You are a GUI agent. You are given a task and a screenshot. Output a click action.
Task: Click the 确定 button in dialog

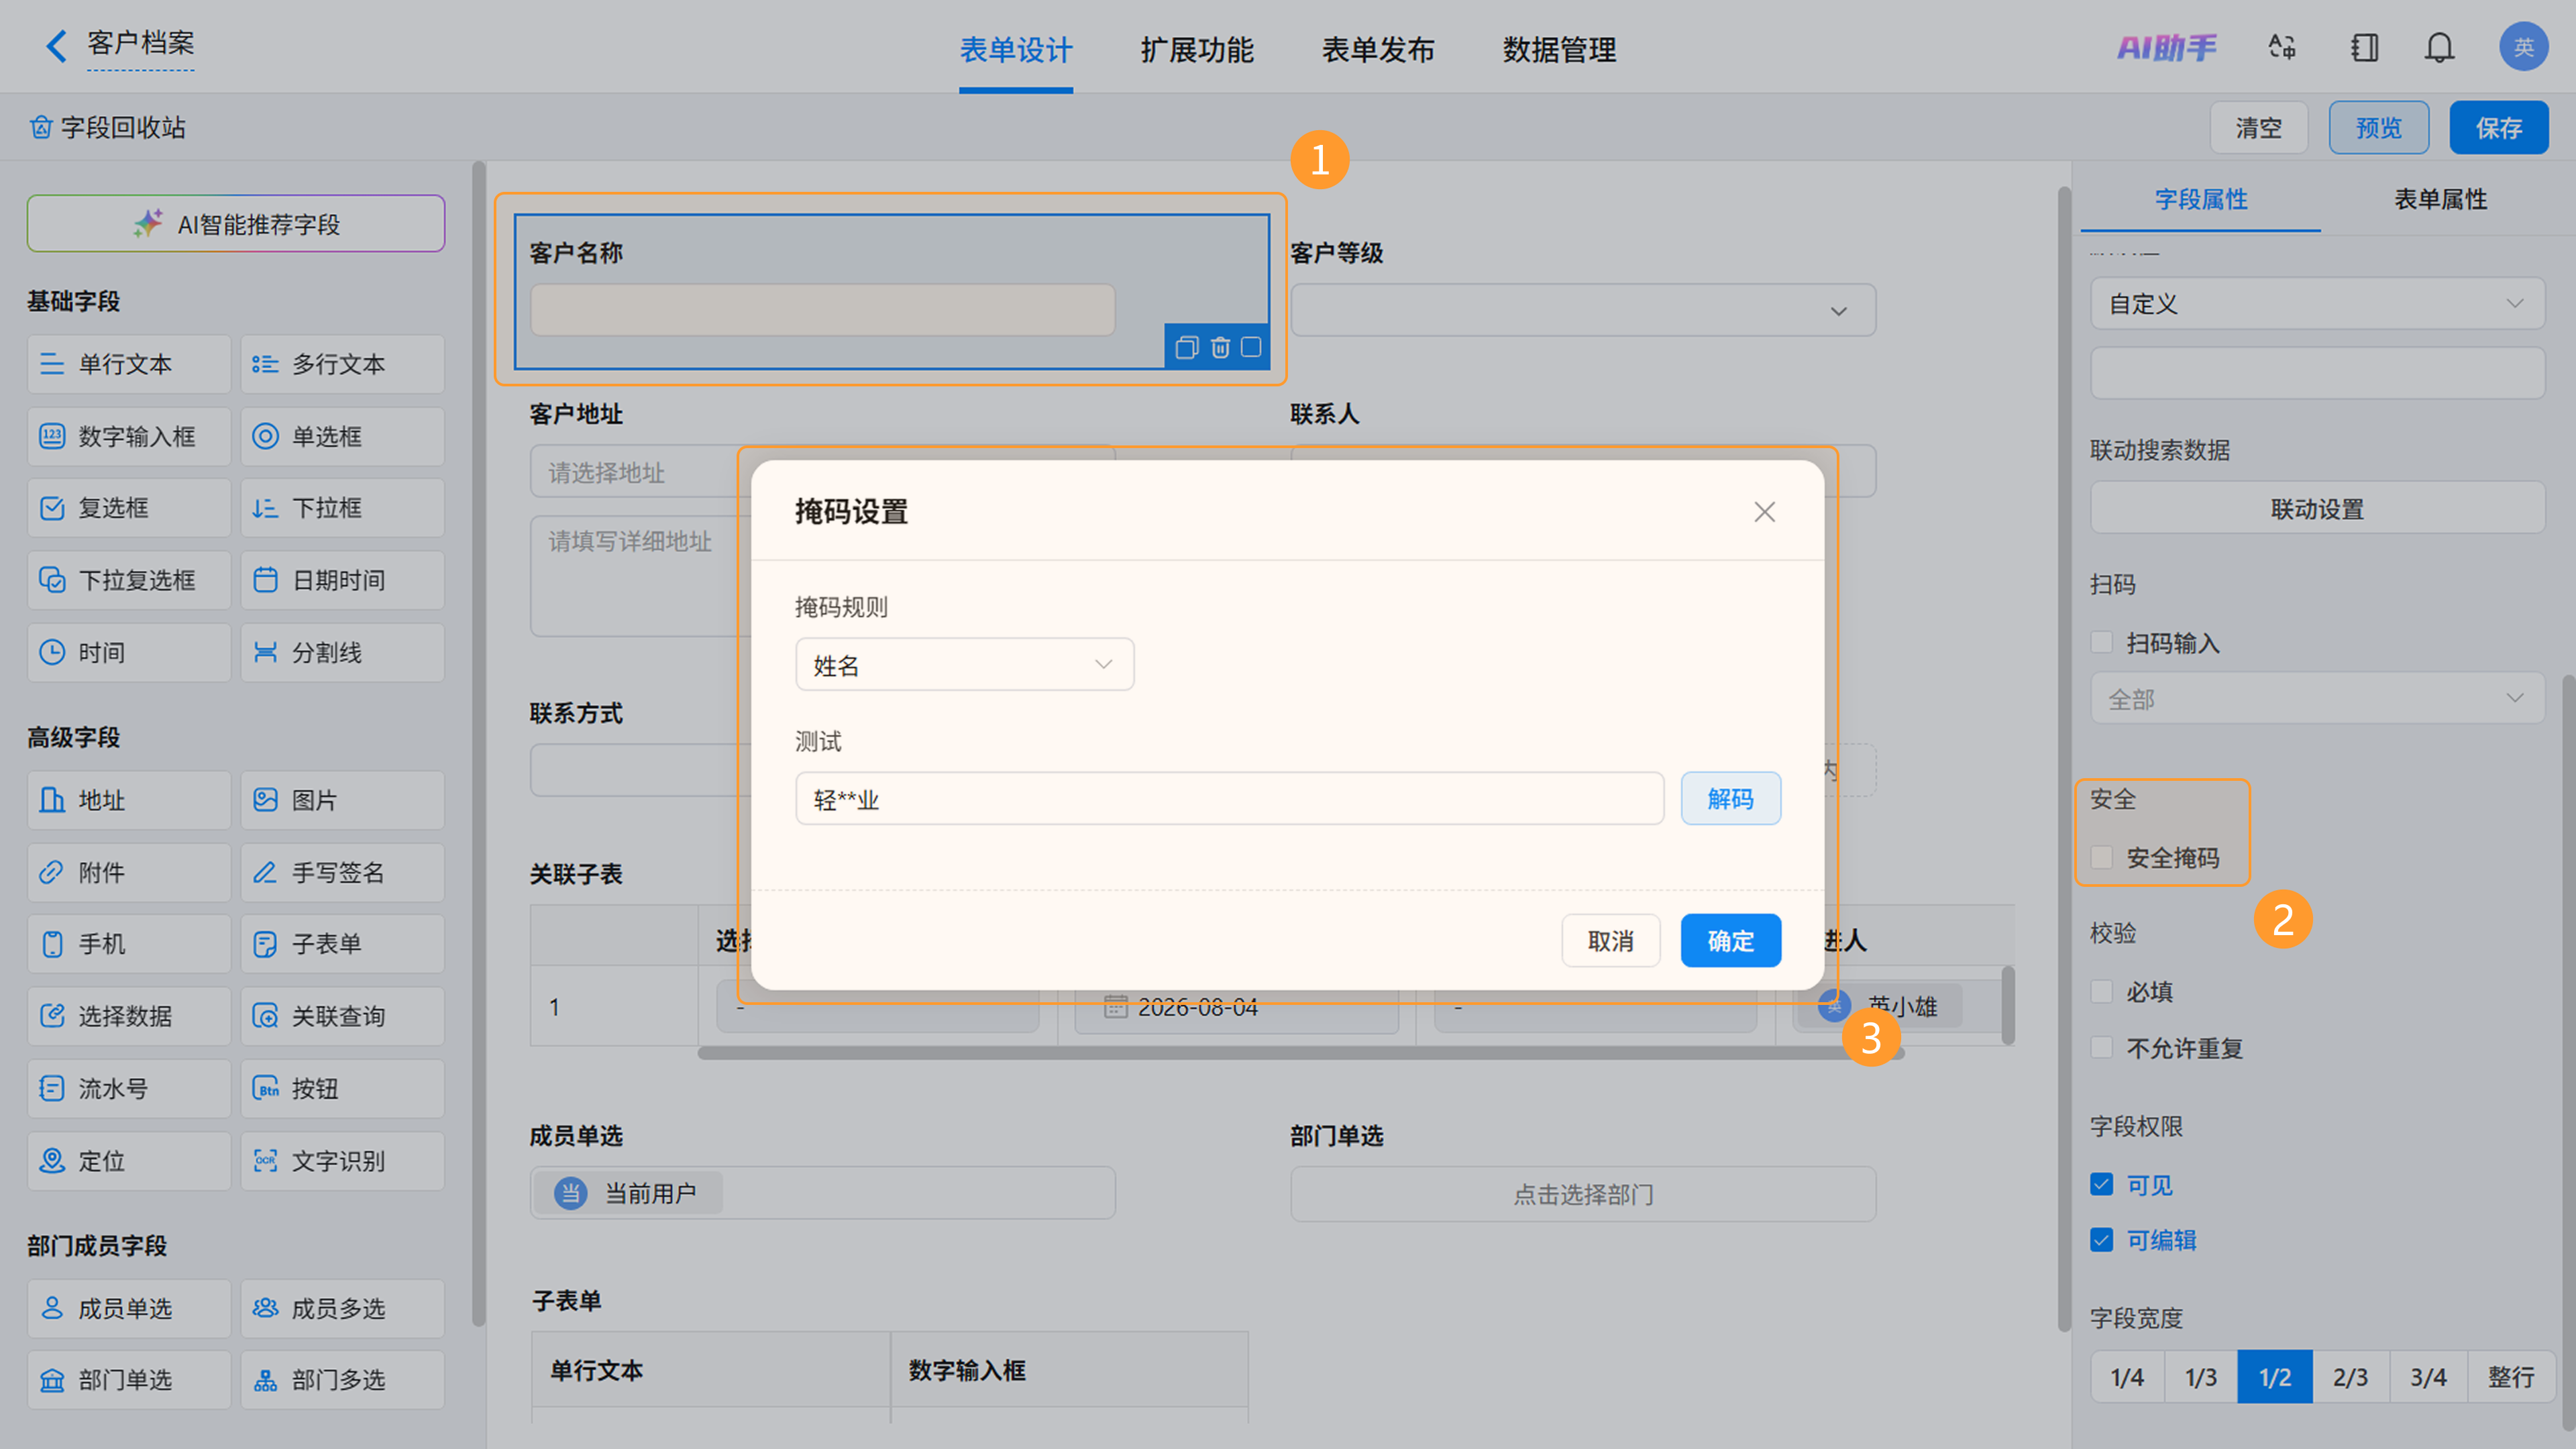1730,941
